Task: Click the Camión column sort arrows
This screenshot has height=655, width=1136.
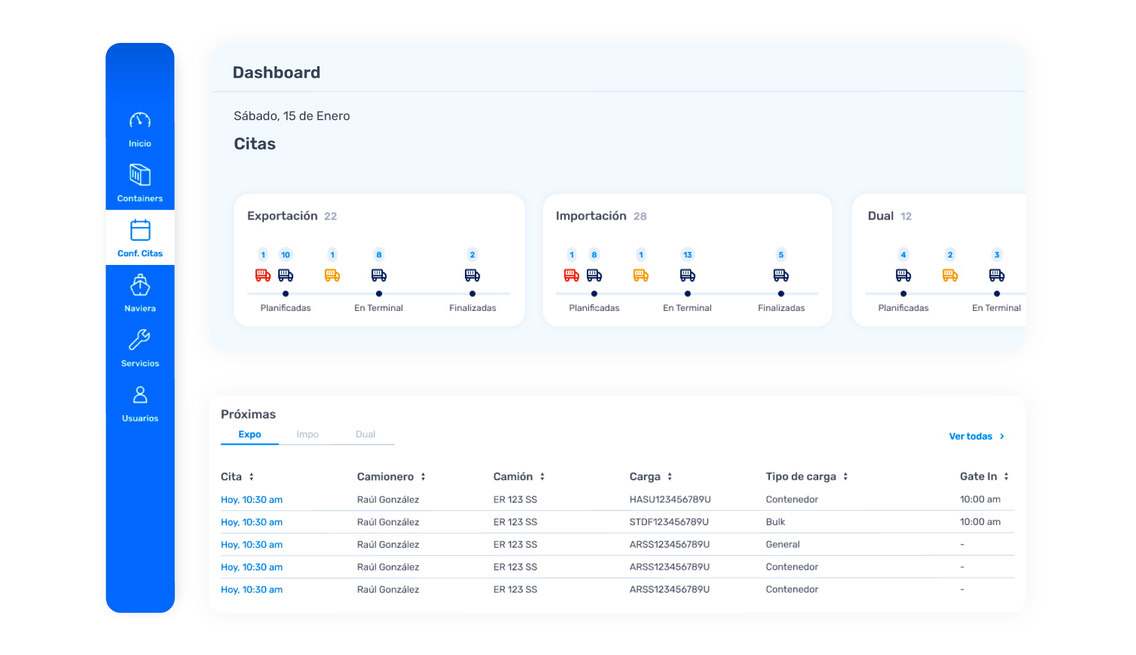Action: tap(542, 476)
